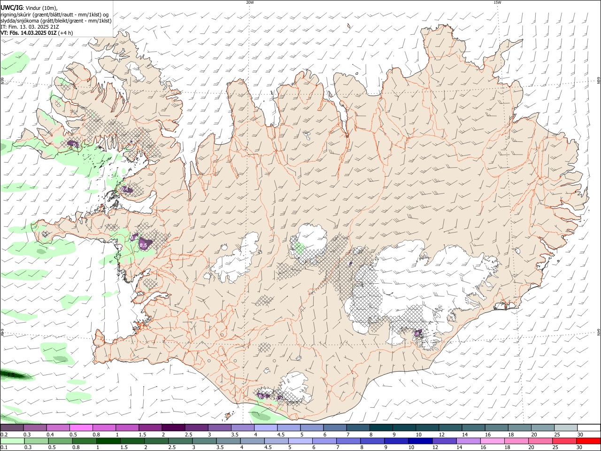Click the dark green 1.5 rain cell offshore
This screenshot has width=601, height=451.
pyautogui.click(x=10, y=375)
